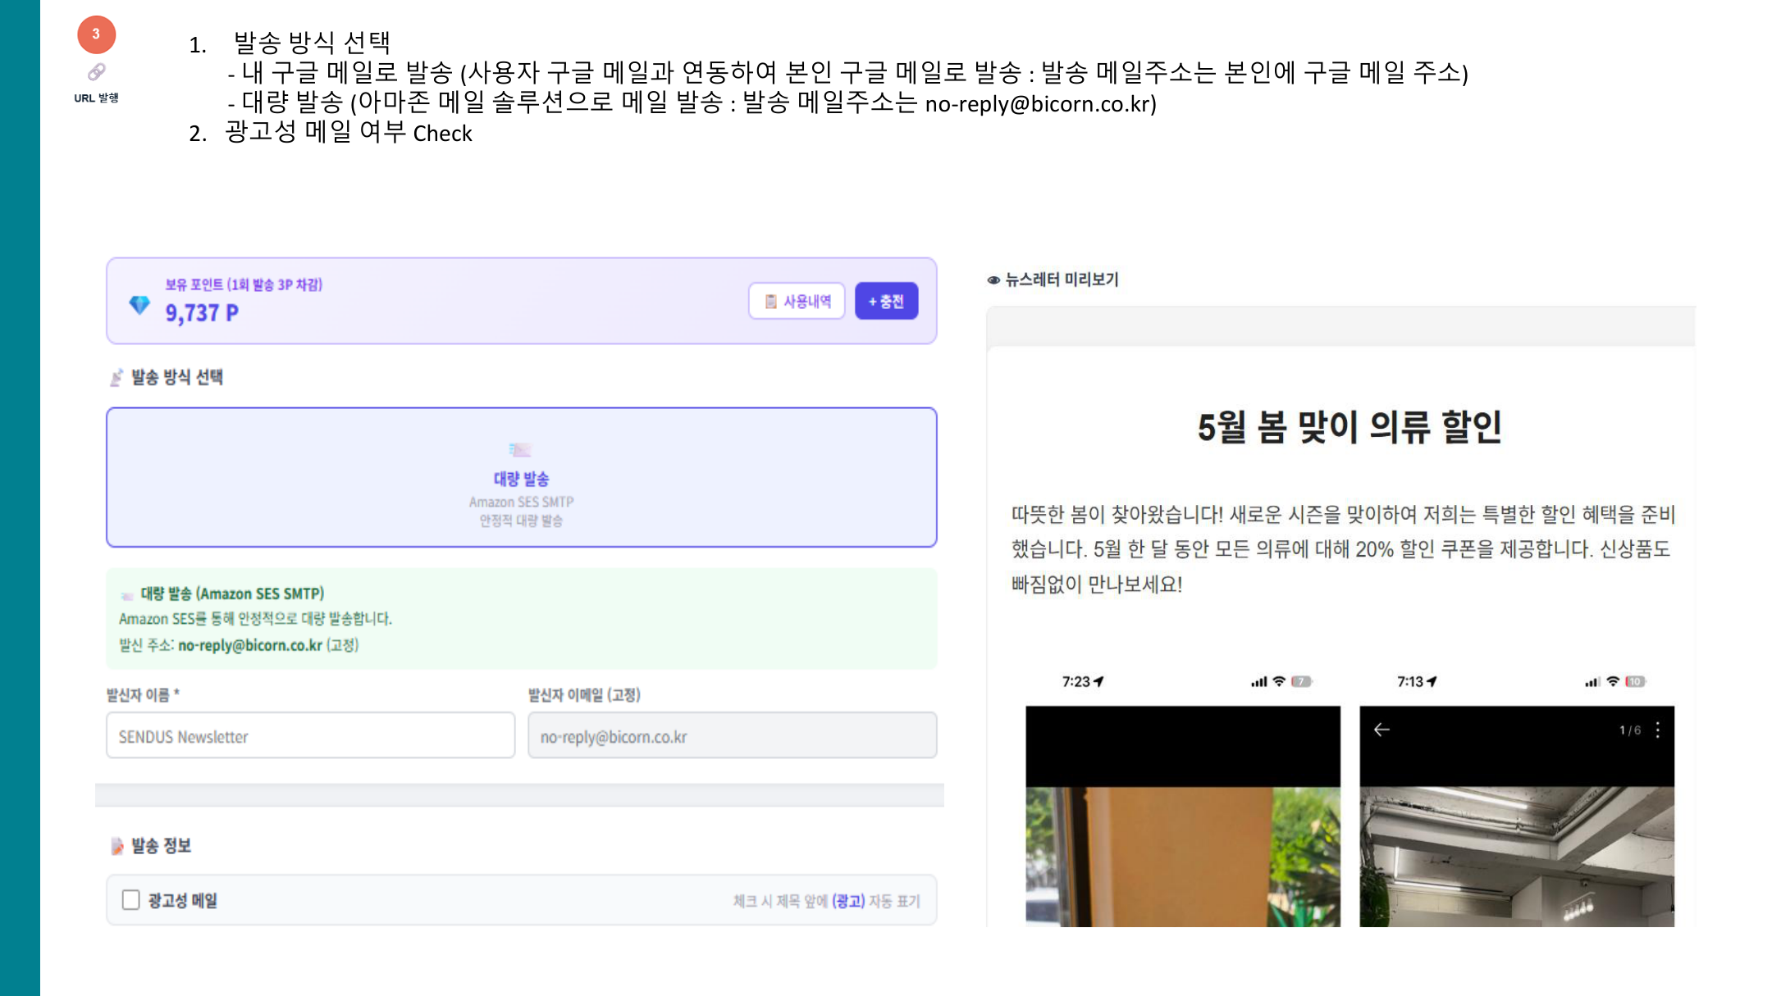Screen dimensions: 1772x996
Task: Click the back arrow in the phone preview
Action: tap(1382, 730)
